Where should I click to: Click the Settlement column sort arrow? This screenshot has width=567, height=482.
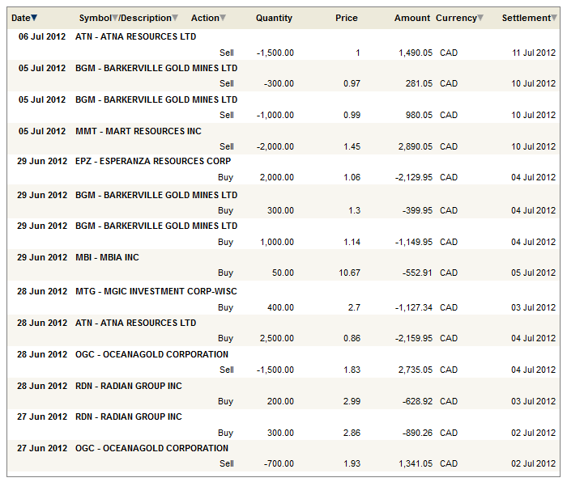pyautogui.click(x=554, y=18)
